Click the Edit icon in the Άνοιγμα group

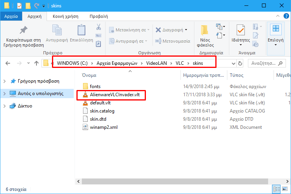(x=256, y=35)
